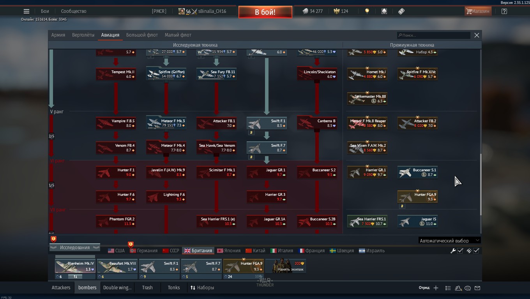
Task: Switch to the Армия tab
Action: 58,35
